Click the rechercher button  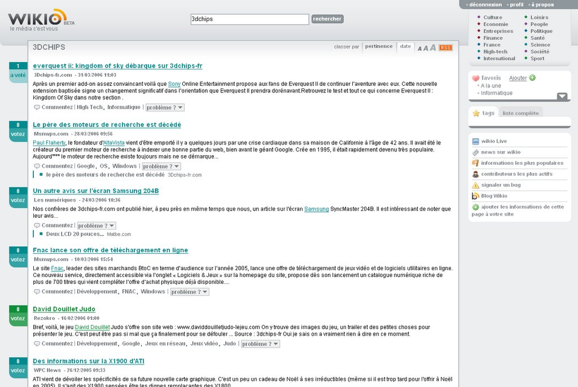[327, 19]
